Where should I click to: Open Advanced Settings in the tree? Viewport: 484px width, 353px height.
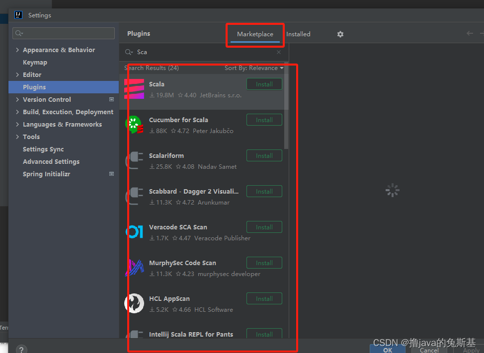(51, 161)
